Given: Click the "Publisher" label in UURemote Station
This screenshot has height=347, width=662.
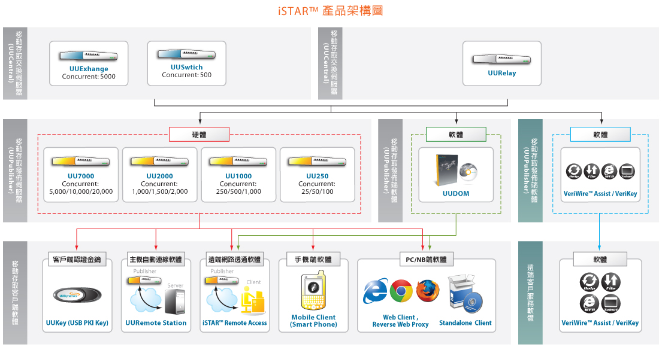Looking at the screenshot, I should (x=145, y=271).
